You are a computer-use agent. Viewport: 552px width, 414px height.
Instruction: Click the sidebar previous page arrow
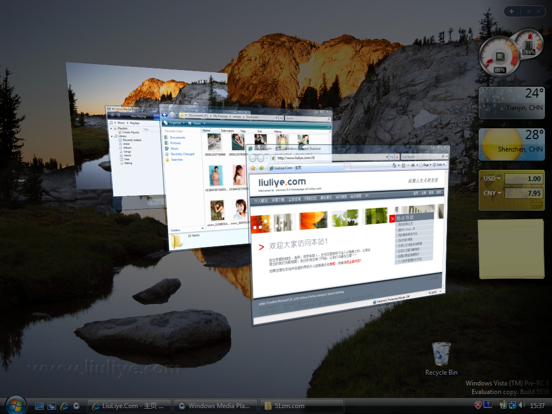(x=528, y=11)
